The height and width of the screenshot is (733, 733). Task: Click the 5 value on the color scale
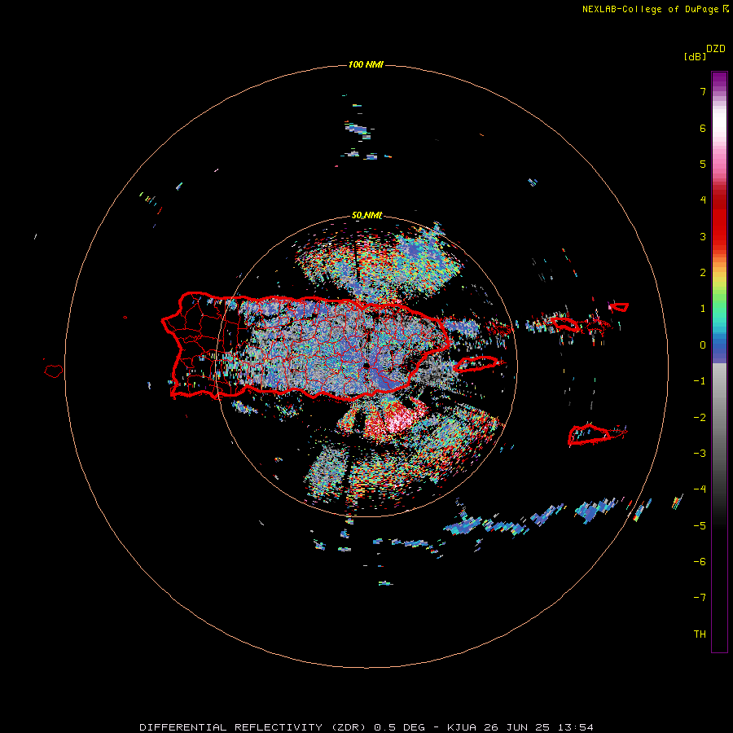703,164
